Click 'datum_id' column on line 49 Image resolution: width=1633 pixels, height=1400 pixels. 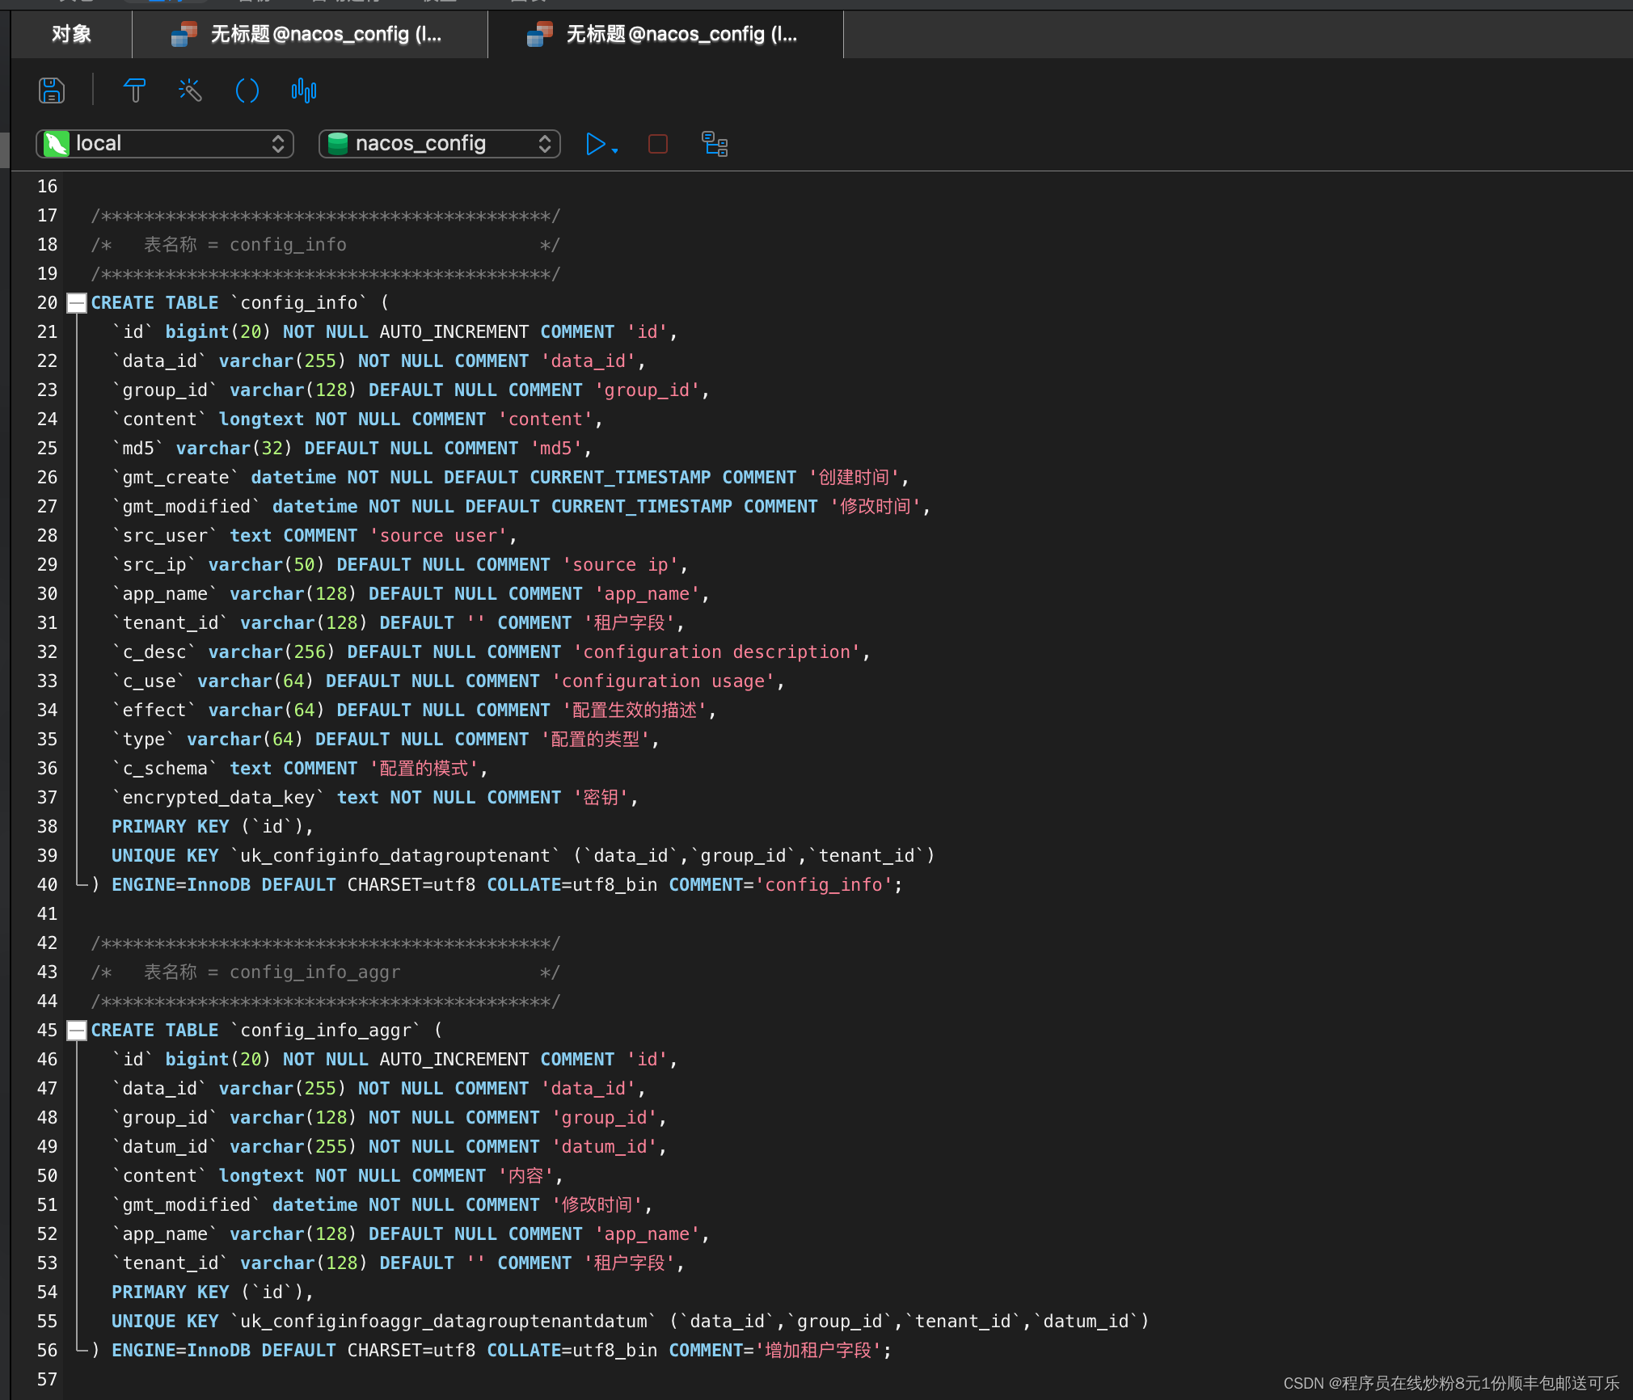click(x=165, y=1147)
